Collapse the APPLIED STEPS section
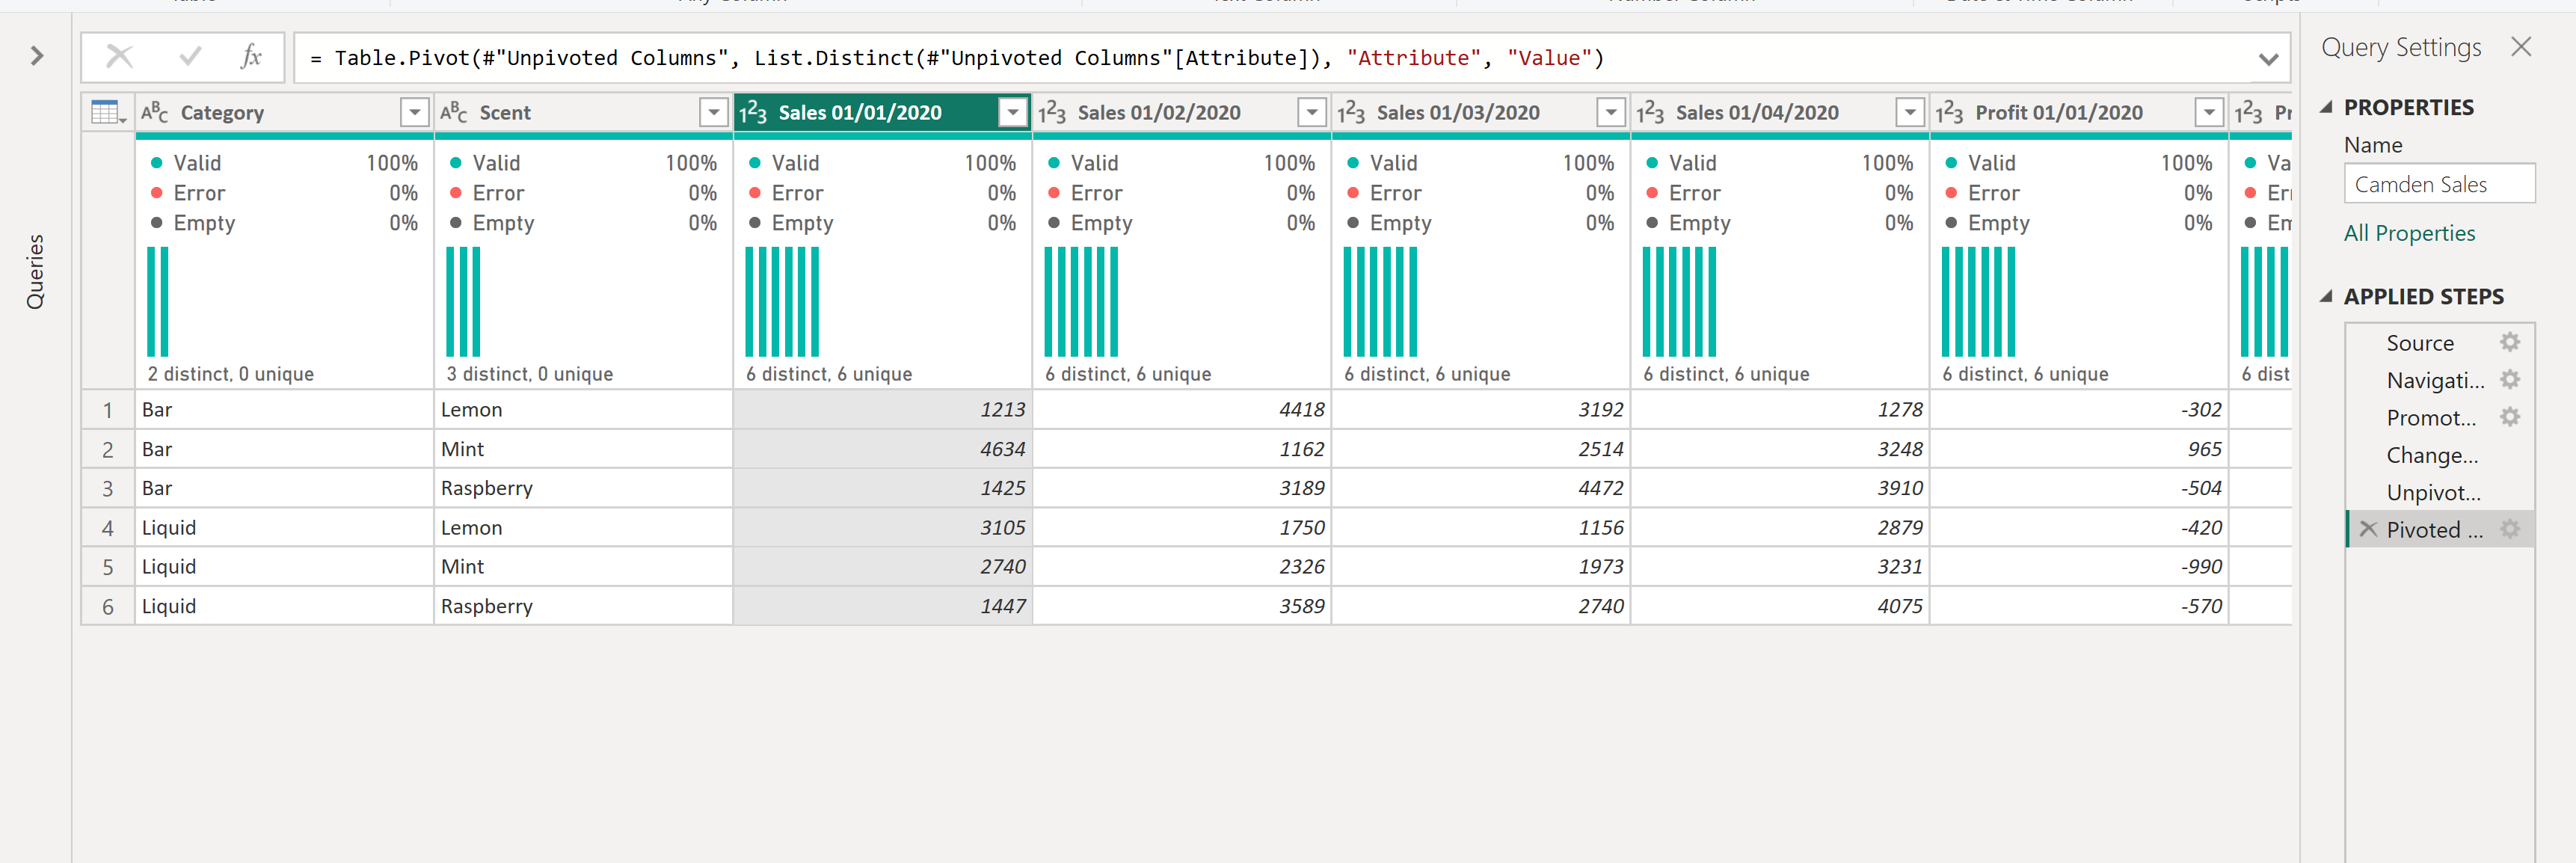2576x863 pixels. point(2326,296)
